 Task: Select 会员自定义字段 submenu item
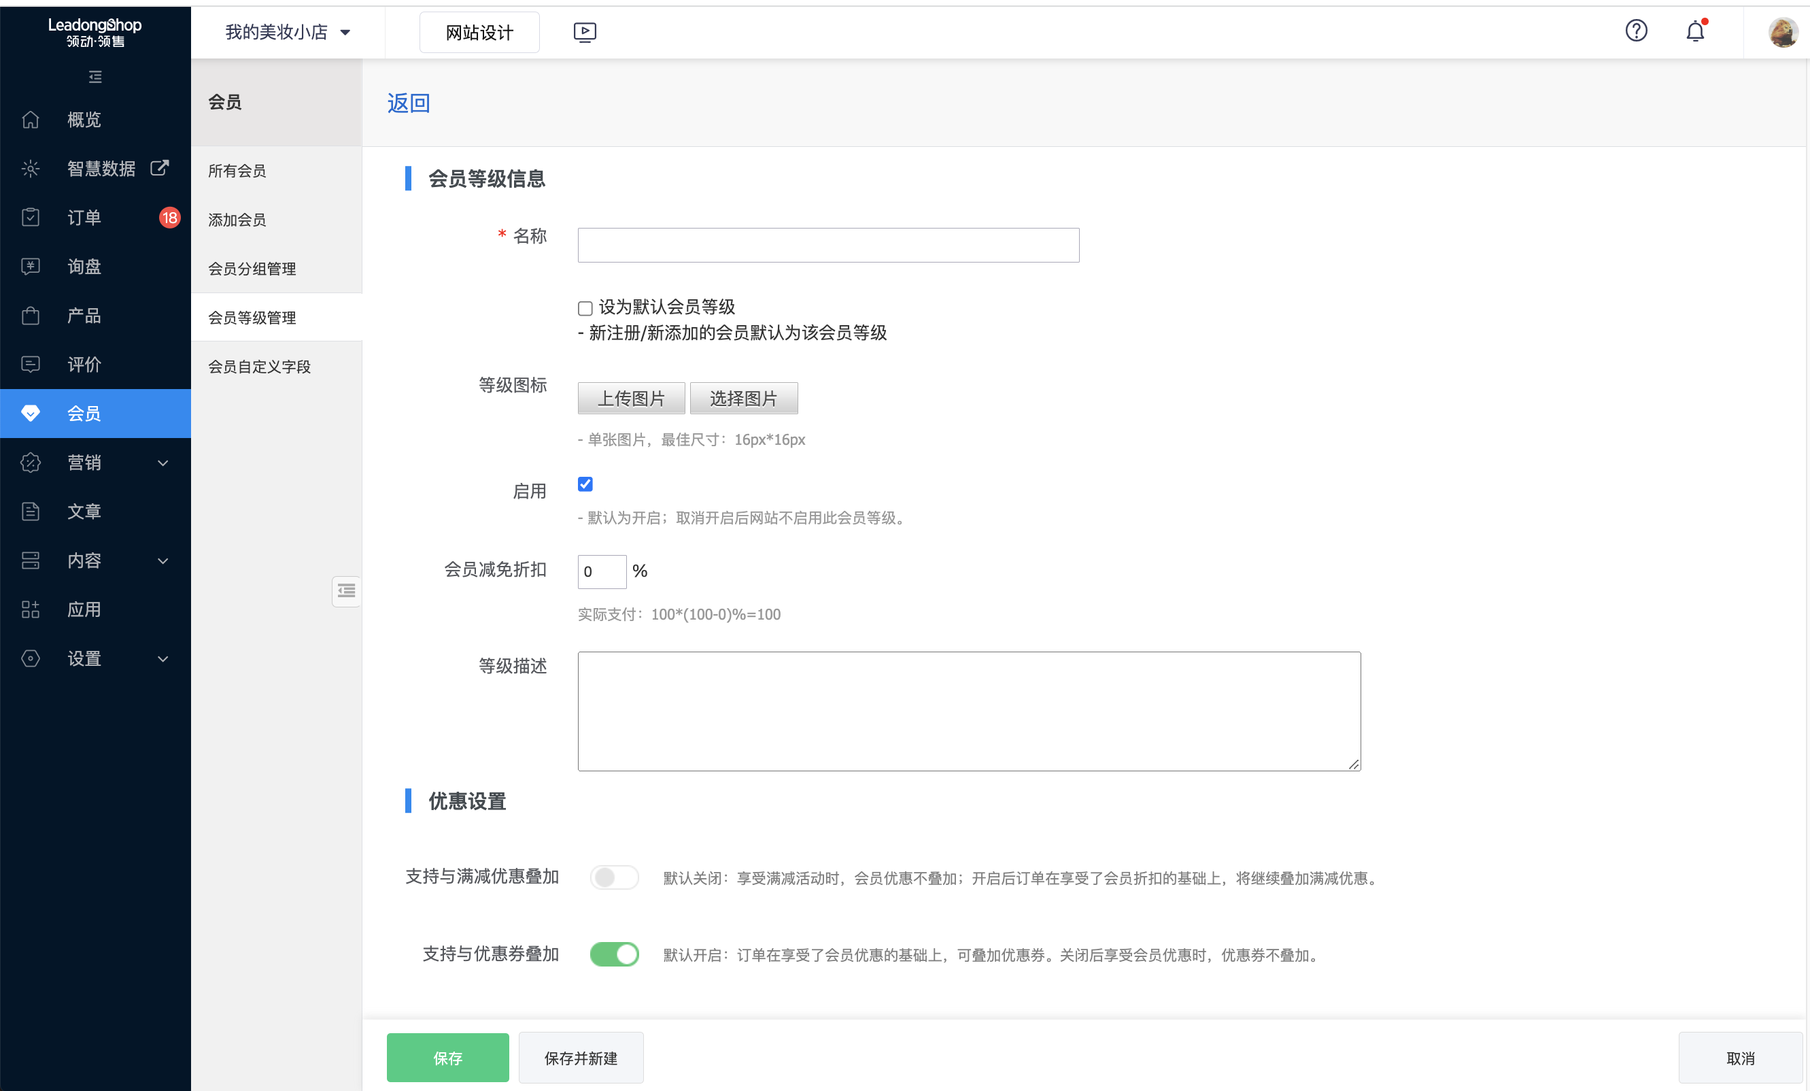pos(259,367)
